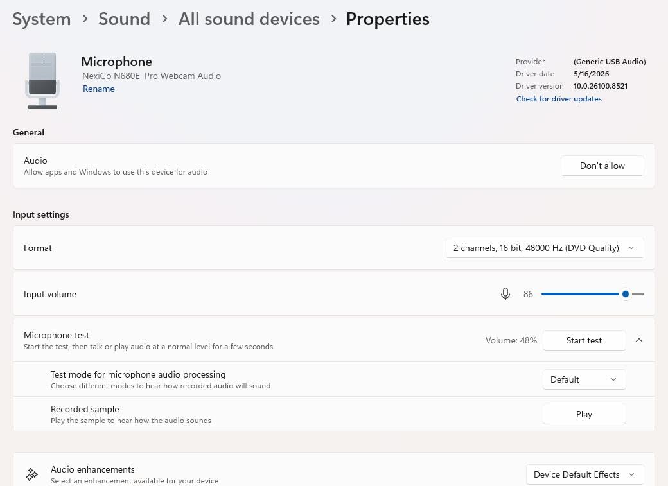Viewport: 668px width, 486px height.
Task: Click the large microphone device image
Action: tap(42, 81)
